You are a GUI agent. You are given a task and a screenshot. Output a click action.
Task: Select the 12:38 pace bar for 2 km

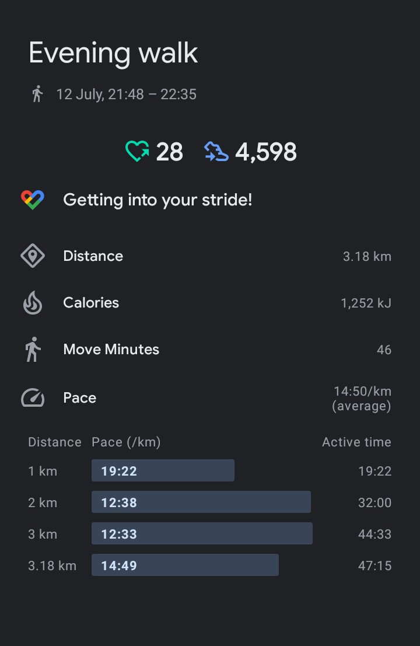[201, 502]
